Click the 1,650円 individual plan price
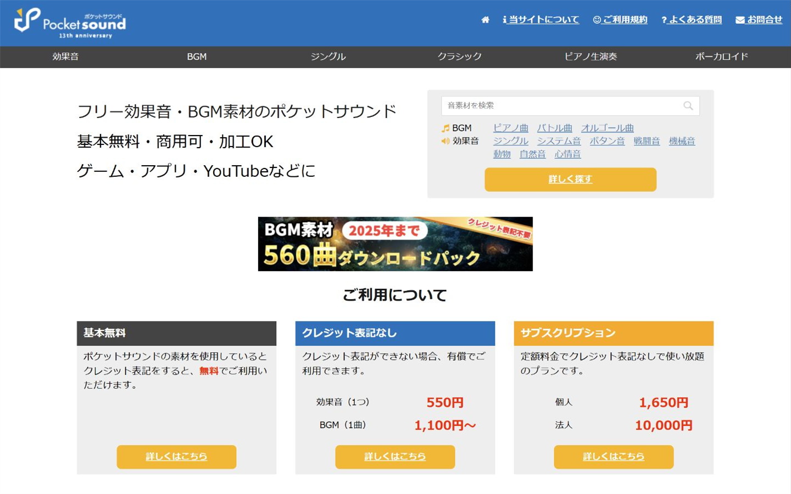Viewport: 791px width, 494px height. pyautogui.click(x=664, y=402)
